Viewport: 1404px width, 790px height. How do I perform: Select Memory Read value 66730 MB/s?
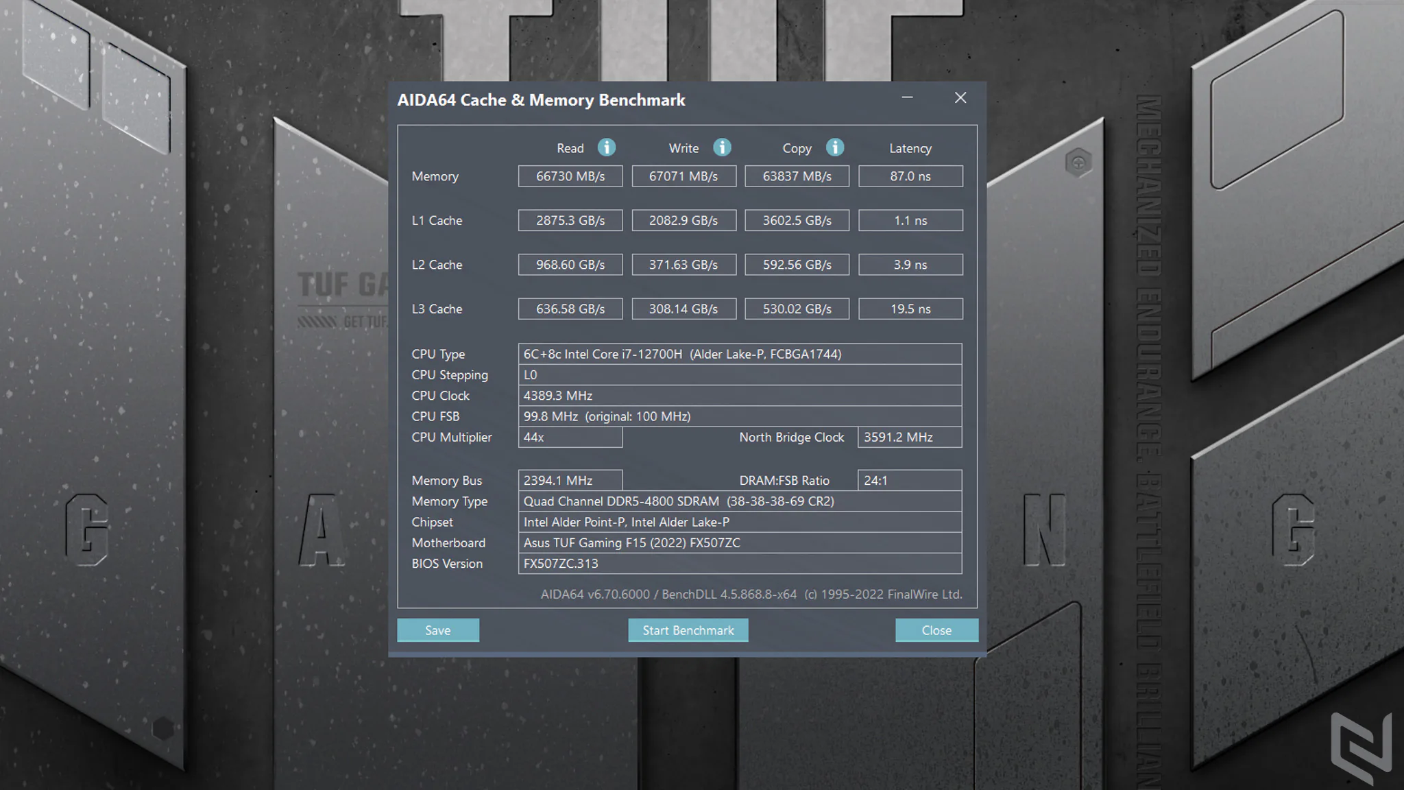[x=570, y=176]
